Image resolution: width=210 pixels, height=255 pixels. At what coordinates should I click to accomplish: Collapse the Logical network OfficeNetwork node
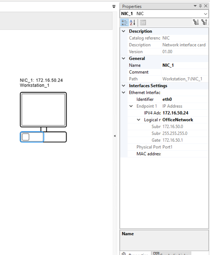tap(138, 120)
